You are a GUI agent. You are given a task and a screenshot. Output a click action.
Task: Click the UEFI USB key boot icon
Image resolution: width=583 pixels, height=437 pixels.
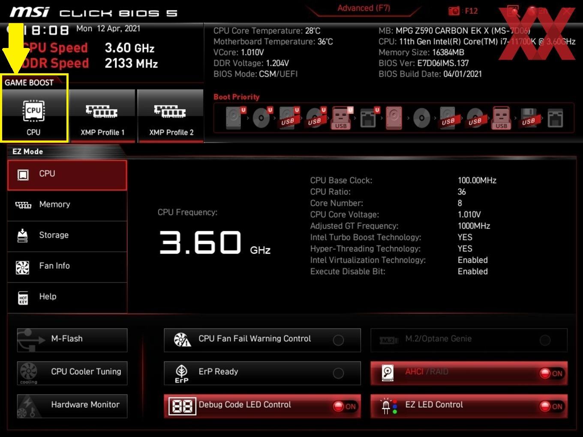[x=342, y=118]
